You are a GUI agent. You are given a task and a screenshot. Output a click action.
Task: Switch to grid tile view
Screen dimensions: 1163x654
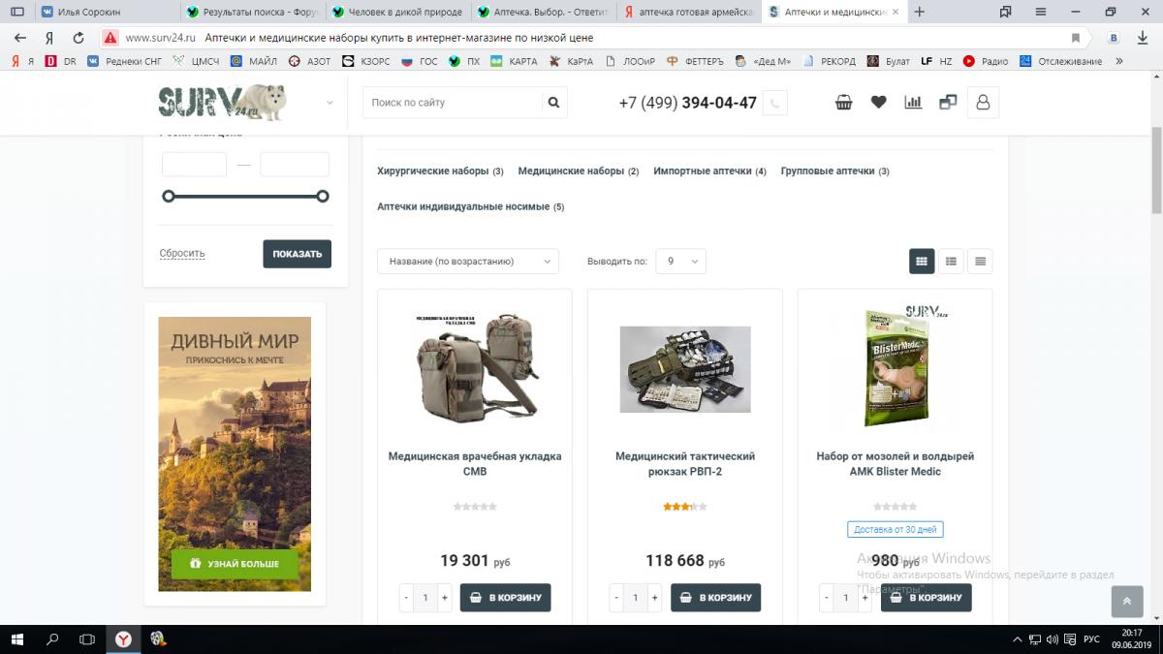click(922, 261)
